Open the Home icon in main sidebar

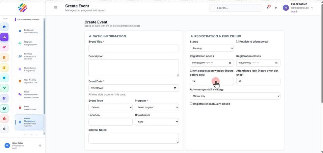click(x=4, y=27)
